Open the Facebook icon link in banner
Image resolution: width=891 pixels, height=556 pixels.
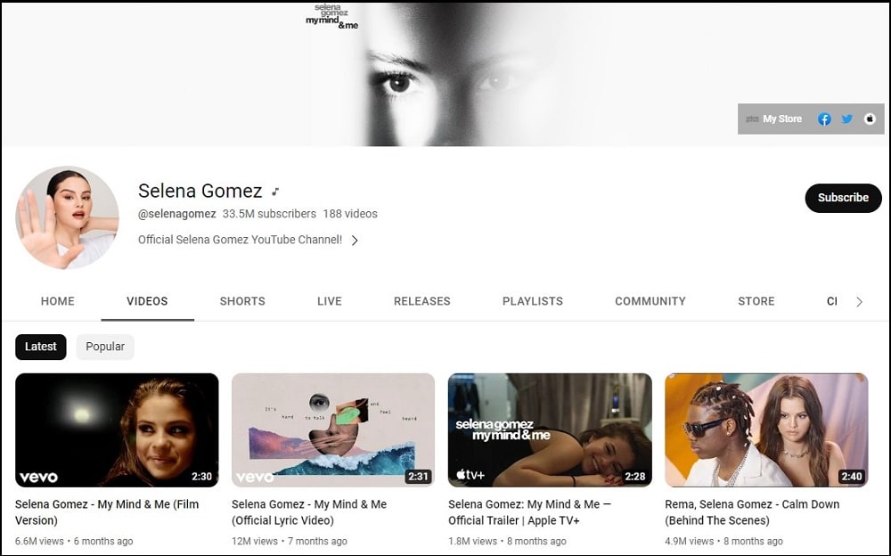coord(824,119)
